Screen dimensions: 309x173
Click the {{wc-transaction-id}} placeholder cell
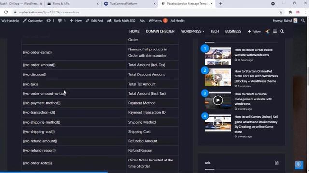tap(74, 112)
